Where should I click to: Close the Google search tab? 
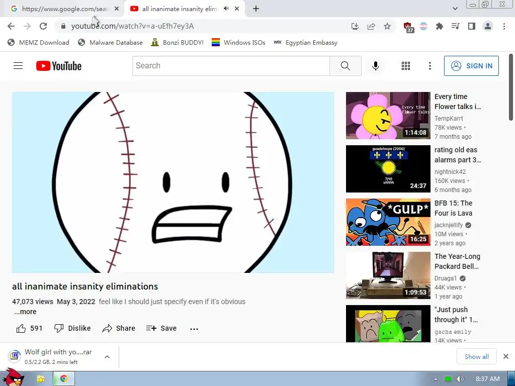(x=117, y=9)
